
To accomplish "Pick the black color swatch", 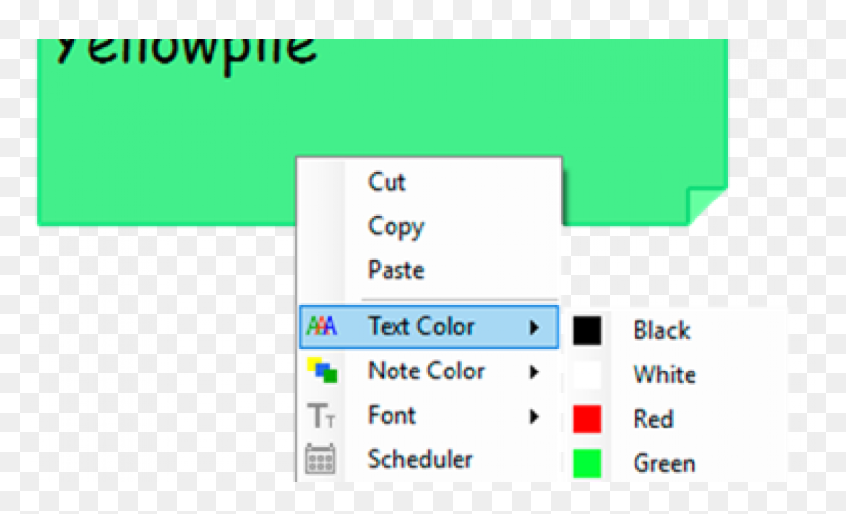I will [587, 330].
